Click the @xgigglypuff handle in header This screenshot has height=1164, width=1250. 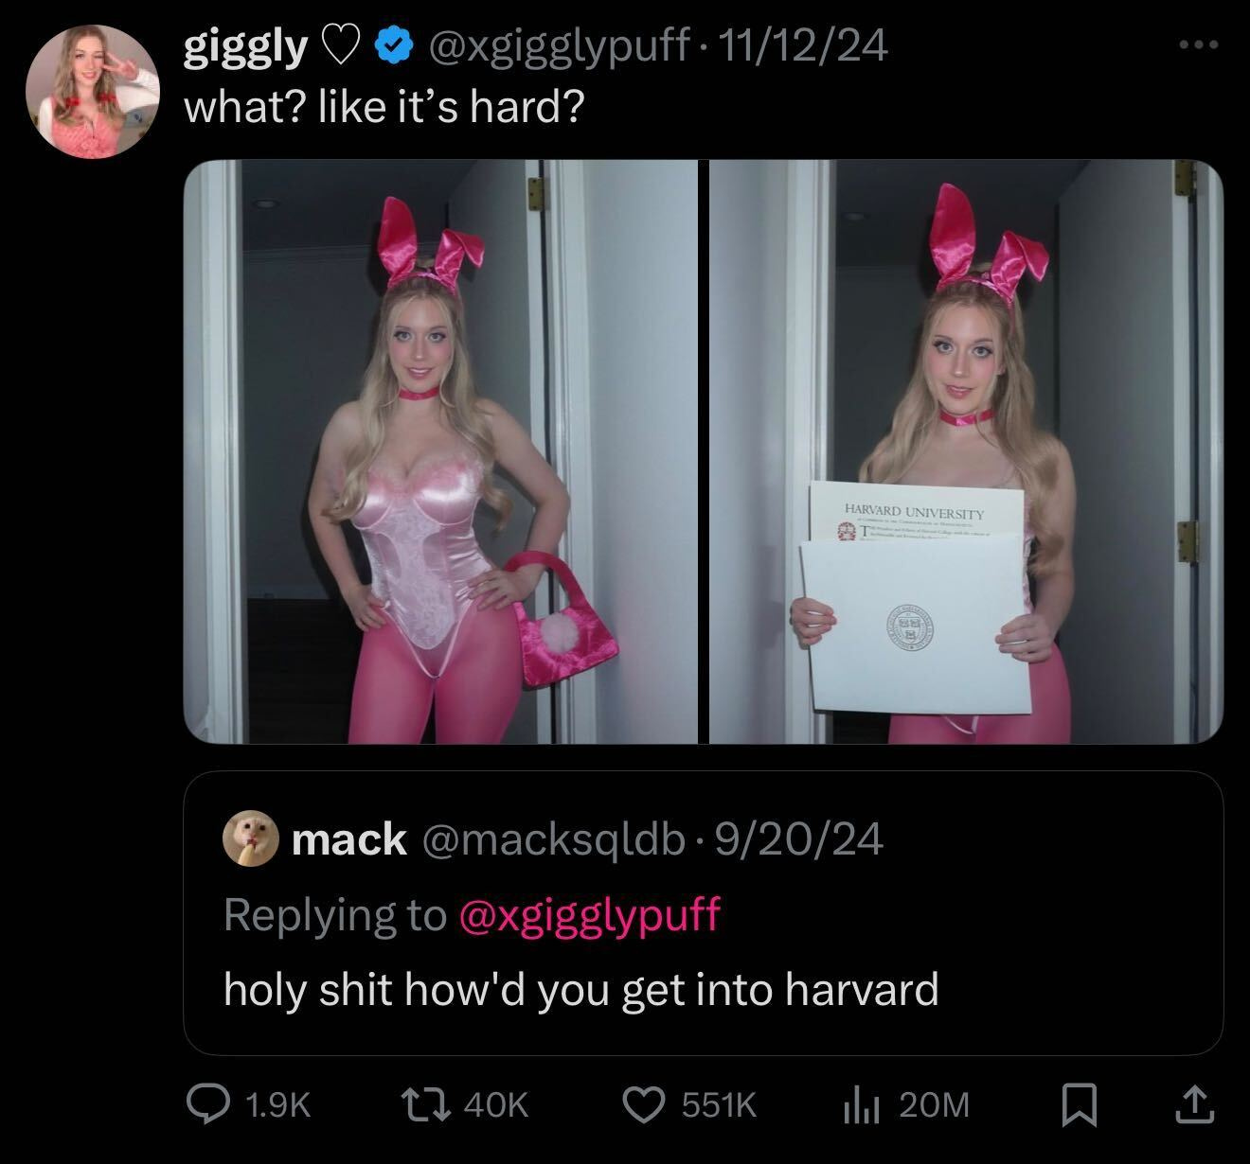tap(558, 44)
